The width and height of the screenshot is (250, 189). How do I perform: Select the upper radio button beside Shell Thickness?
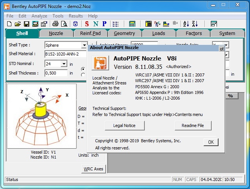coord(83,69)
